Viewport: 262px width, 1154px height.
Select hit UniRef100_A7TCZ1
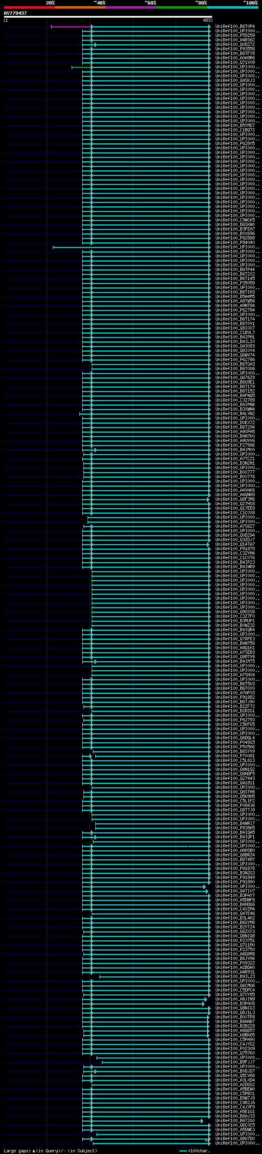coord(235,459)
